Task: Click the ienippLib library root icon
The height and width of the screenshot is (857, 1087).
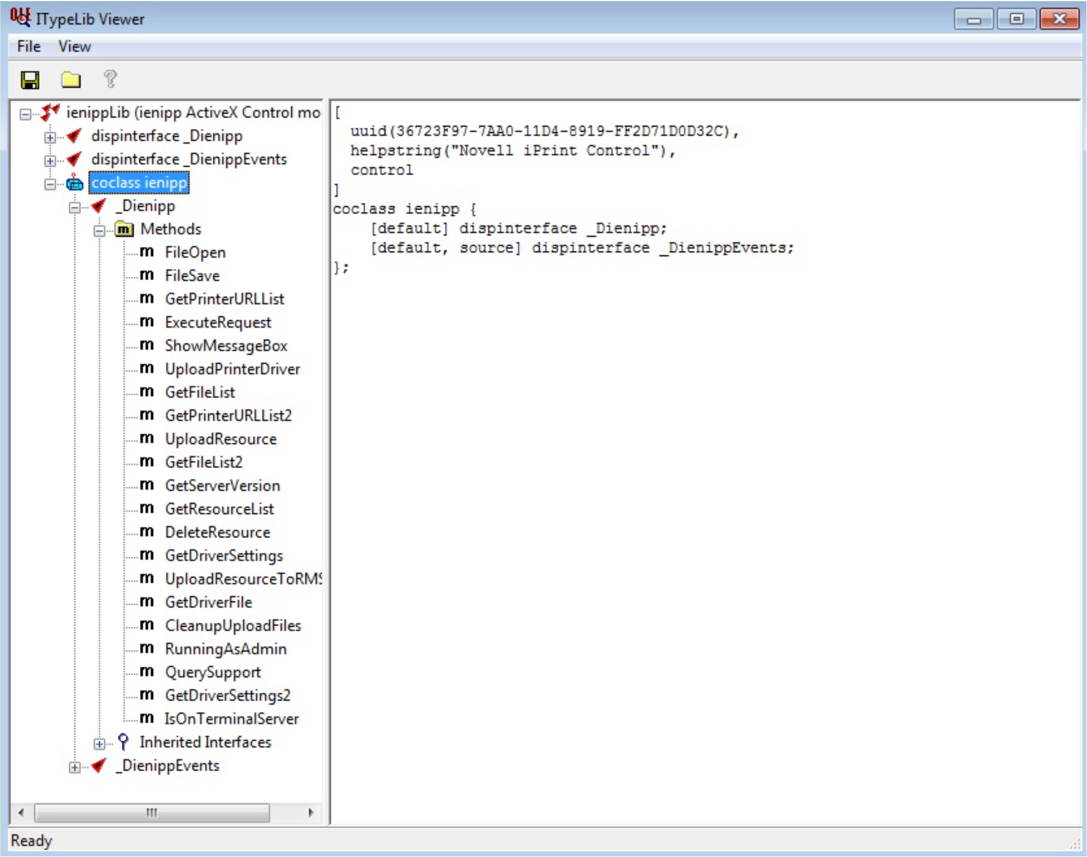Action: (50, 112)
